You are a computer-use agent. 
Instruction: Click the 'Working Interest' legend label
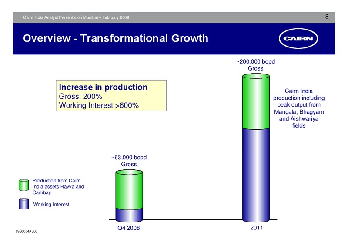(x=51, y=205)
